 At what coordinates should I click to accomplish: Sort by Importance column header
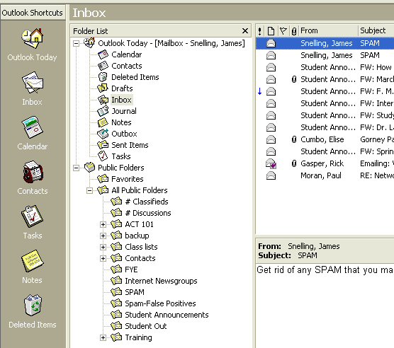pos(260,31)
